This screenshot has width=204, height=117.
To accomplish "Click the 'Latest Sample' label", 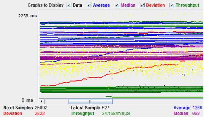I will pos(85,108).
